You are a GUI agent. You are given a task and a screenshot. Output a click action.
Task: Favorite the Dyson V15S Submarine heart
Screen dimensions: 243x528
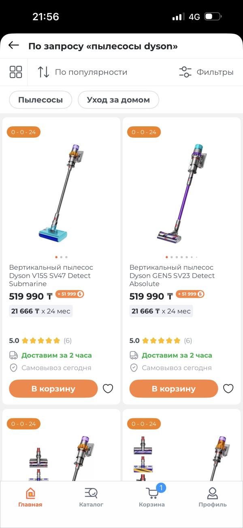click(x=108, y=389)
